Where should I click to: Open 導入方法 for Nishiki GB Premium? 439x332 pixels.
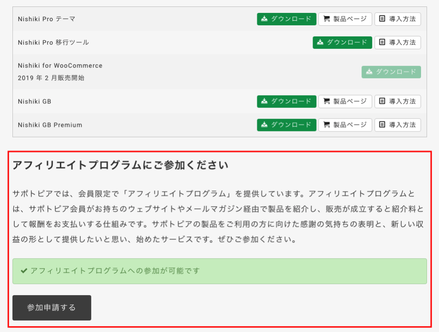397,125
